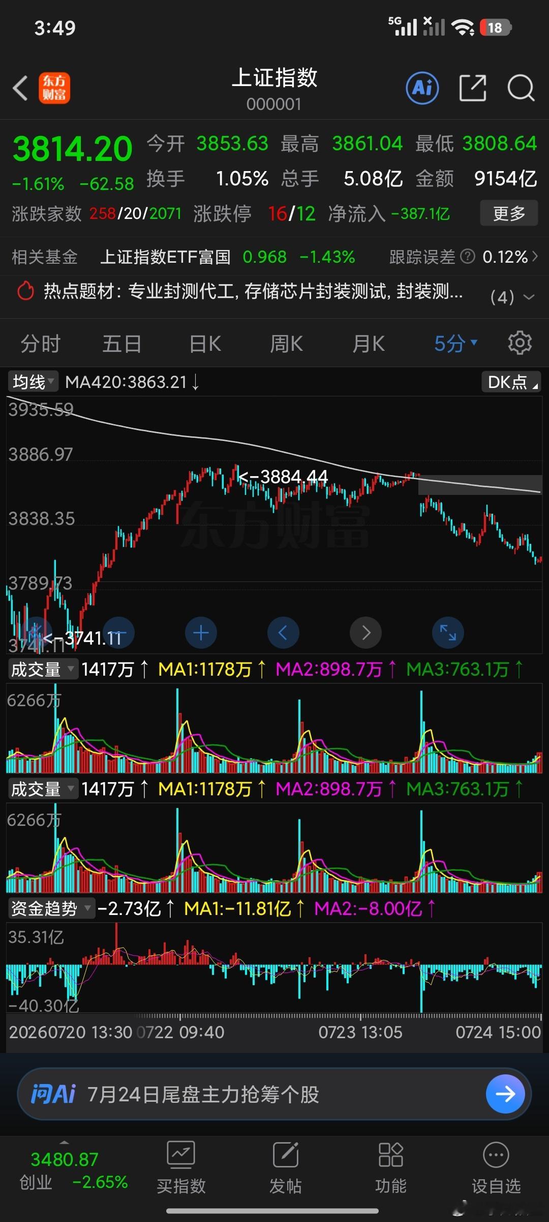Screen dimensions: 549x1222
Task: Submit 问Ai query with arrow button
Action: [x=505, y=1094]
